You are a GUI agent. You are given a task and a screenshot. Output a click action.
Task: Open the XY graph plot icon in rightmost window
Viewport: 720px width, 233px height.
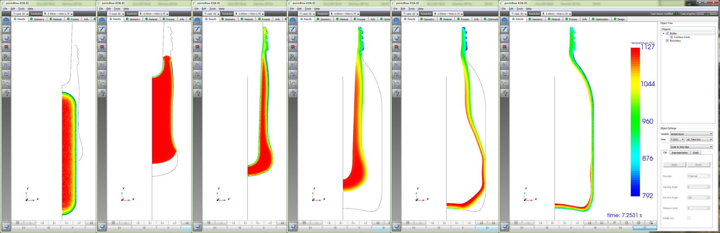tap(504, 84)
